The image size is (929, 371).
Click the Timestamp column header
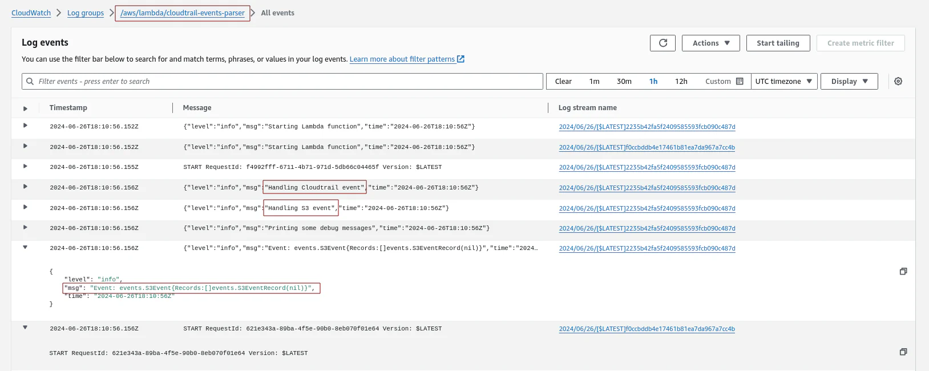tap(68, 108)
